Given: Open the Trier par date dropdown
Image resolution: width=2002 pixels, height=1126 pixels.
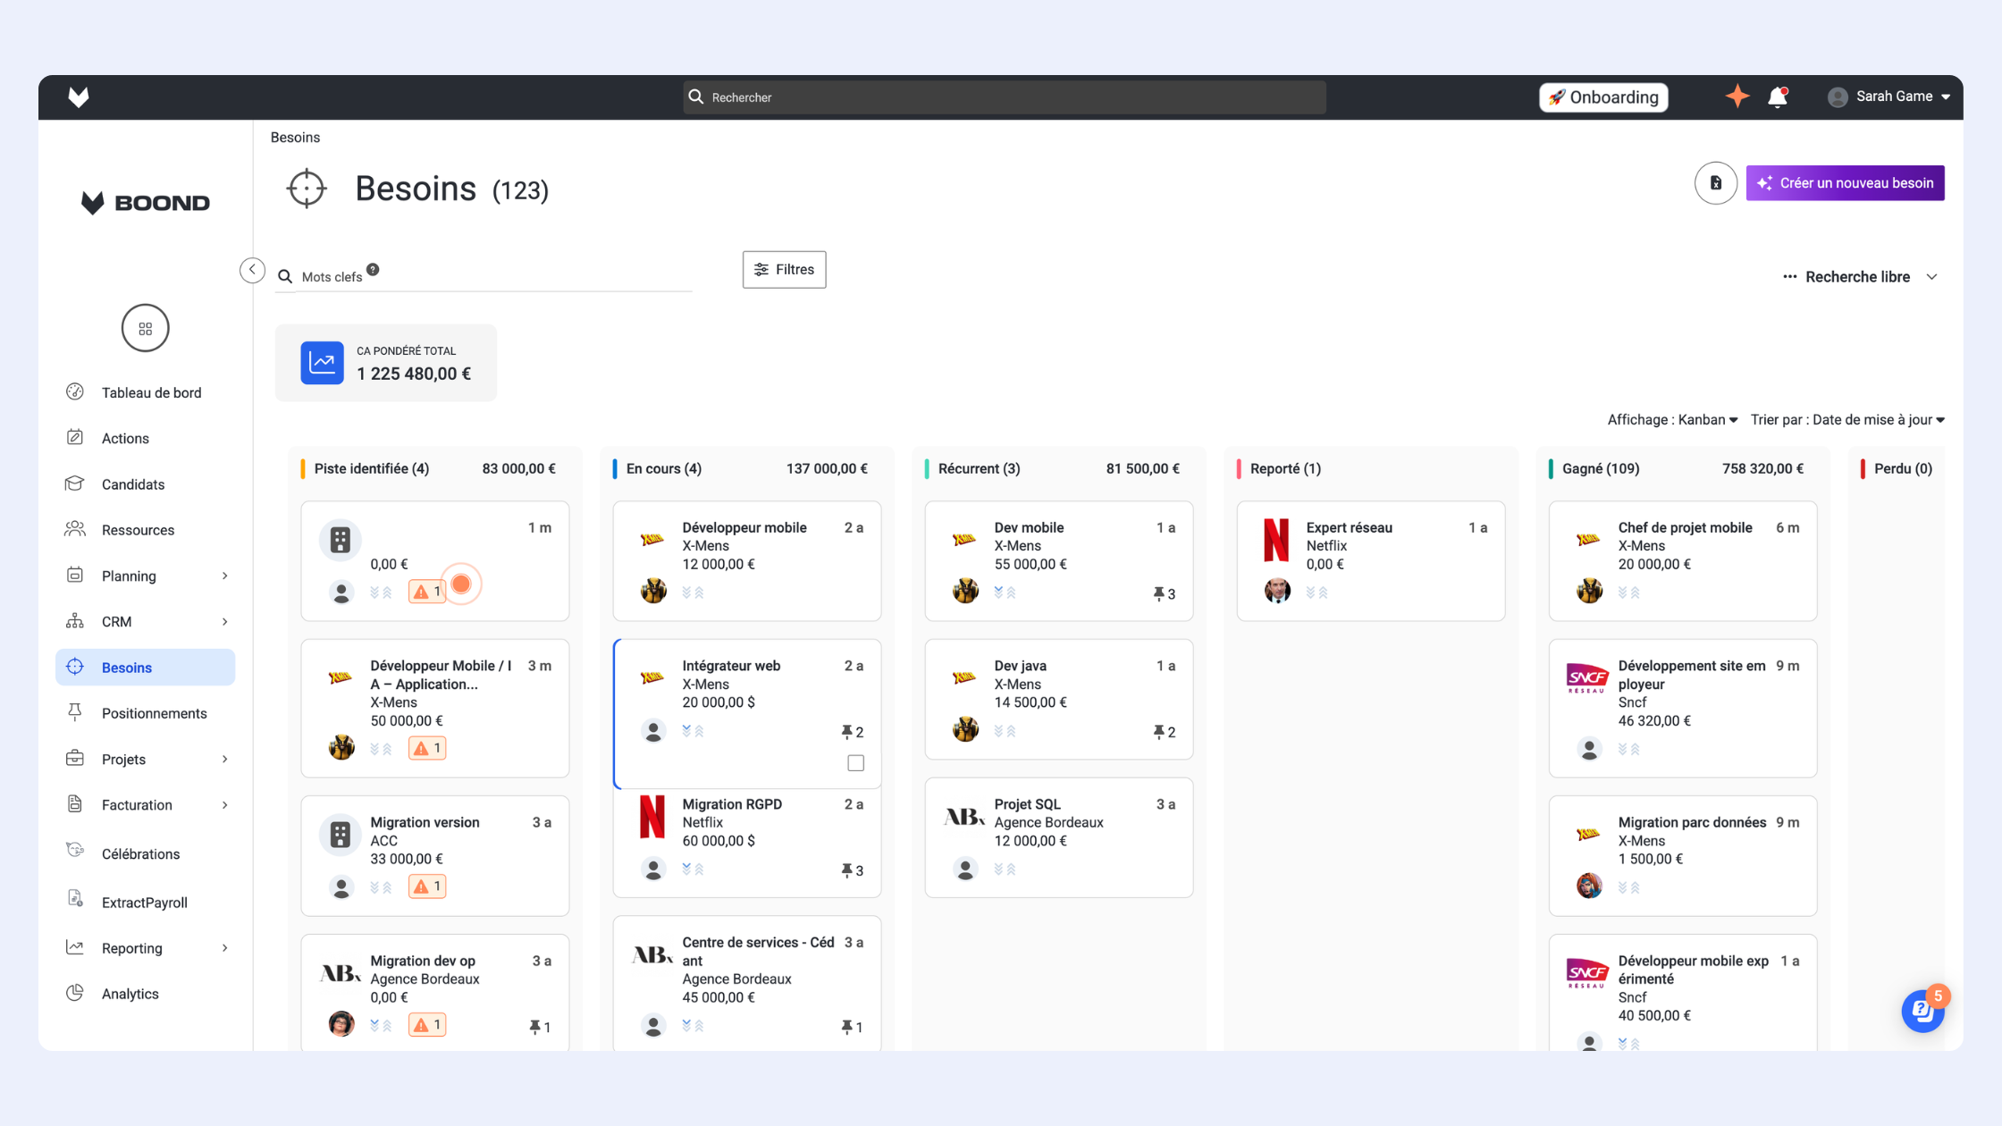Looking at the screenshot, I should tap(1847, 420).
